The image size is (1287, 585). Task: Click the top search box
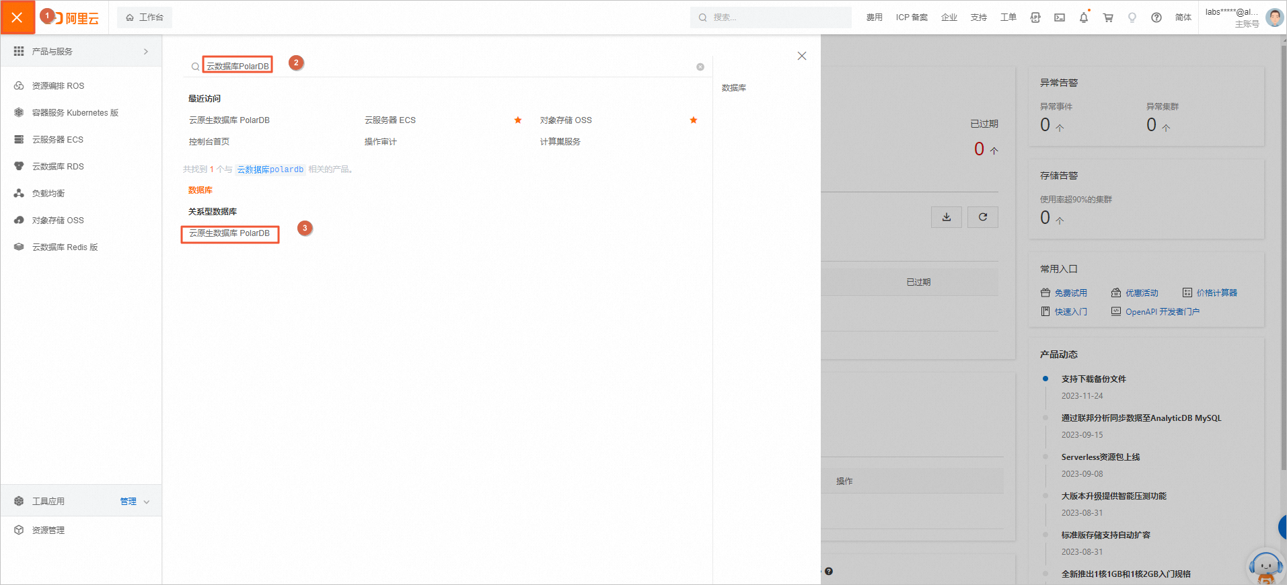[770, 17]
